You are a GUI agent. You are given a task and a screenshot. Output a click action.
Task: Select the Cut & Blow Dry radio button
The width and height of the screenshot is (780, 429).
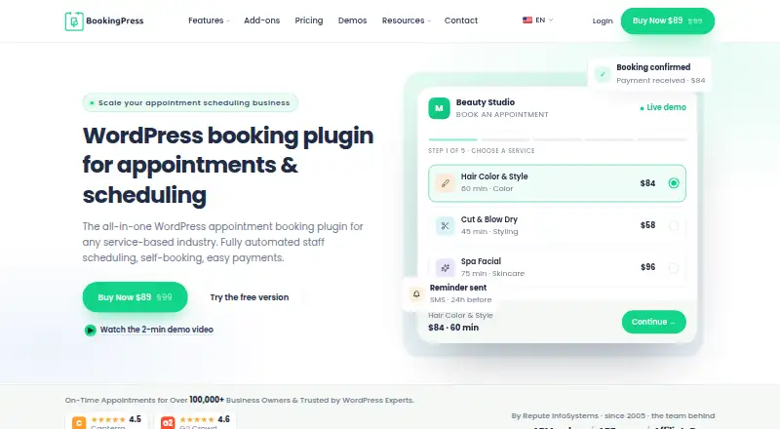coord(674,225)
